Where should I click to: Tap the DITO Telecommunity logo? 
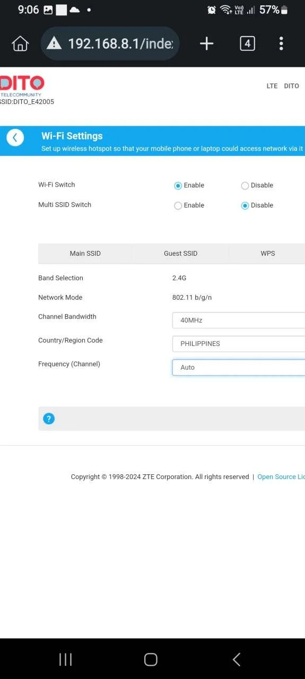pos(22,86)
